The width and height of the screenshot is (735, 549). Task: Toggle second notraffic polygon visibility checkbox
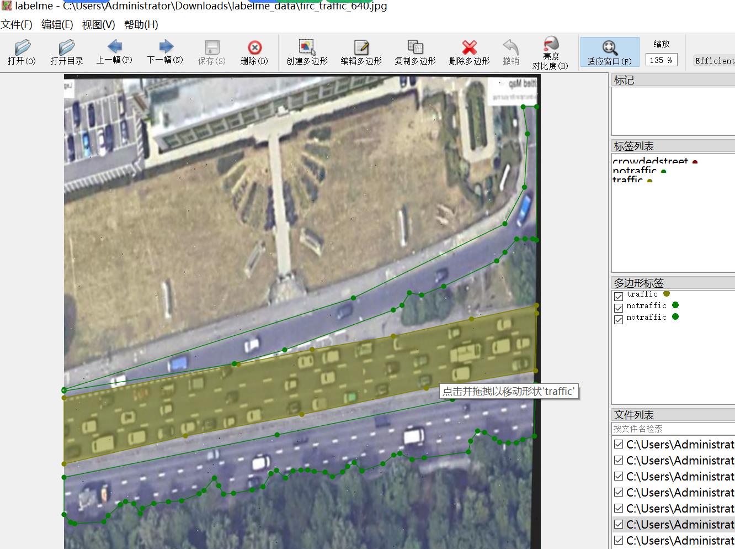[x=619, y=319]
